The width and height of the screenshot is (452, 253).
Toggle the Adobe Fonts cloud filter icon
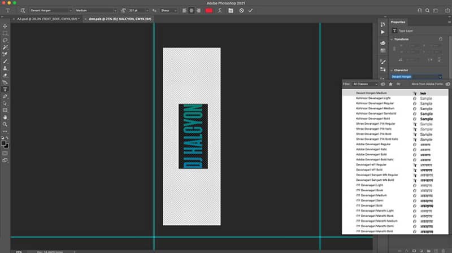pos(383,84)
